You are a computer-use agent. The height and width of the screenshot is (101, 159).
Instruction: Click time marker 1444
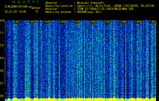62,22
